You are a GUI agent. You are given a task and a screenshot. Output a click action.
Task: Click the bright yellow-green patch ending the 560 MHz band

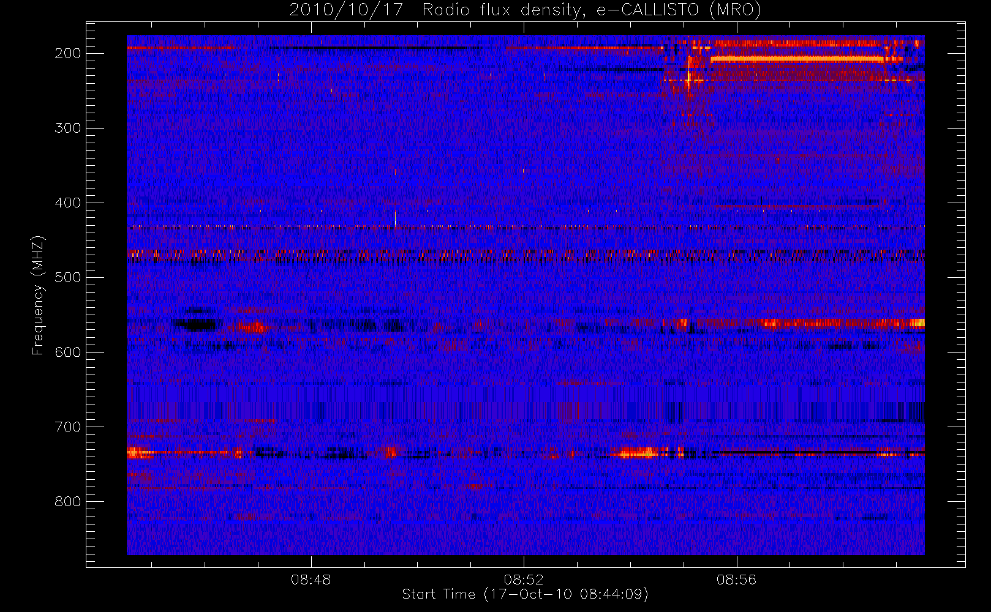918,323
